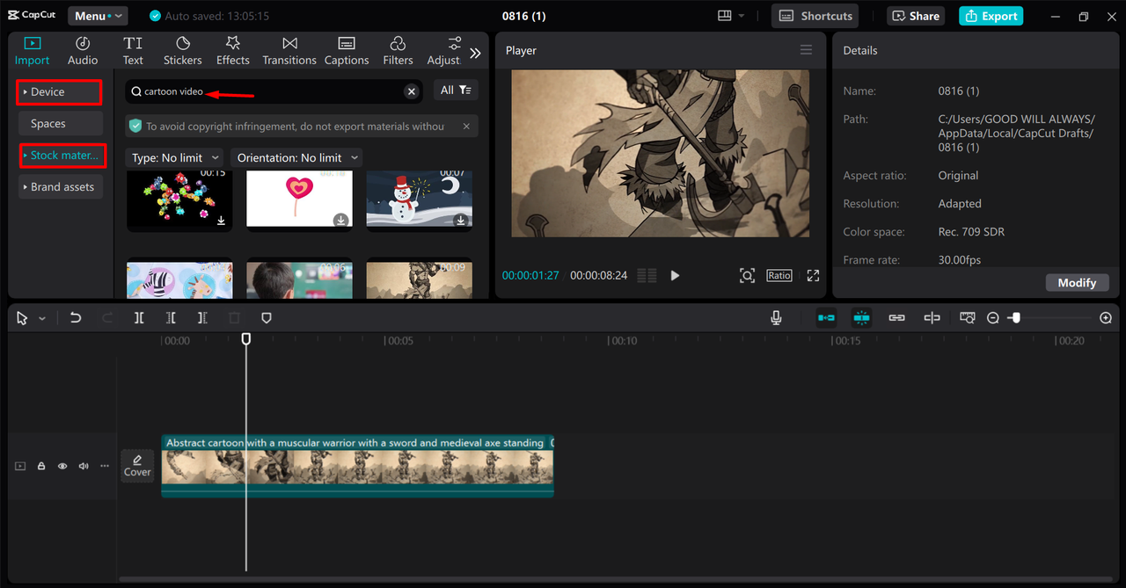Image resolution: width=1126 pixels, height=588 pixels.
Task: Open the Stickers tab
Action: point(183,51)
